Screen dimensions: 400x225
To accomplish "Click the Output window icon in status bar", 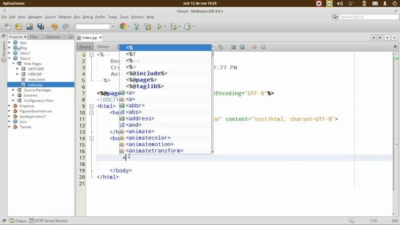I will coord(12,221).
